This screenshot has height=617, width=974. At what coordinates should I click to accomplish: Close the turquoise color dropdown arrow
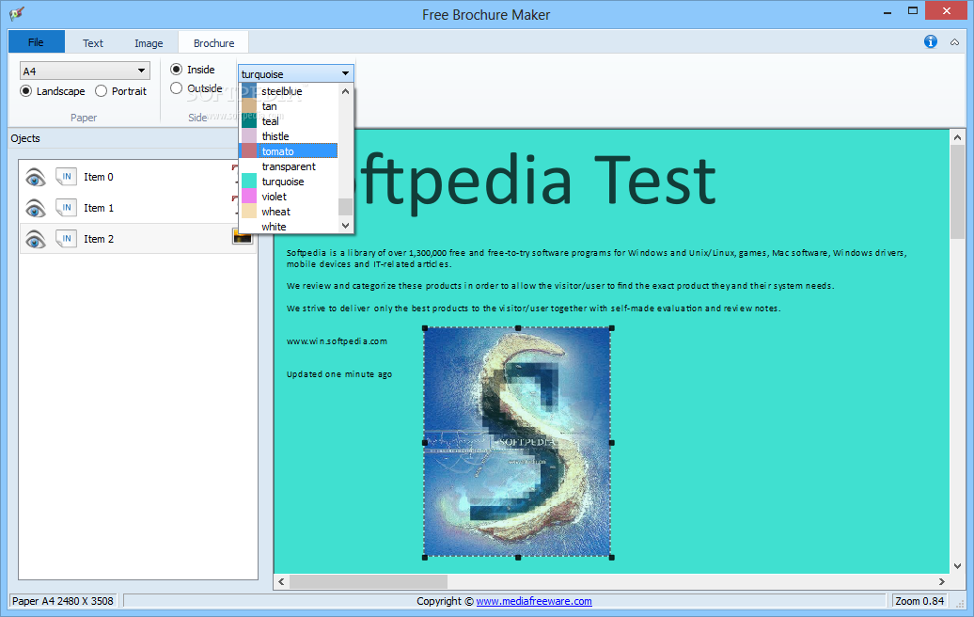[345, 74]
